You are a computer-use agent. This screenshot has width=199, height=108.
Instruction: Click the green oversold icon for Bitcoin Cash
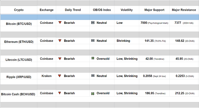pyautogui.click(x=93, y=93)
